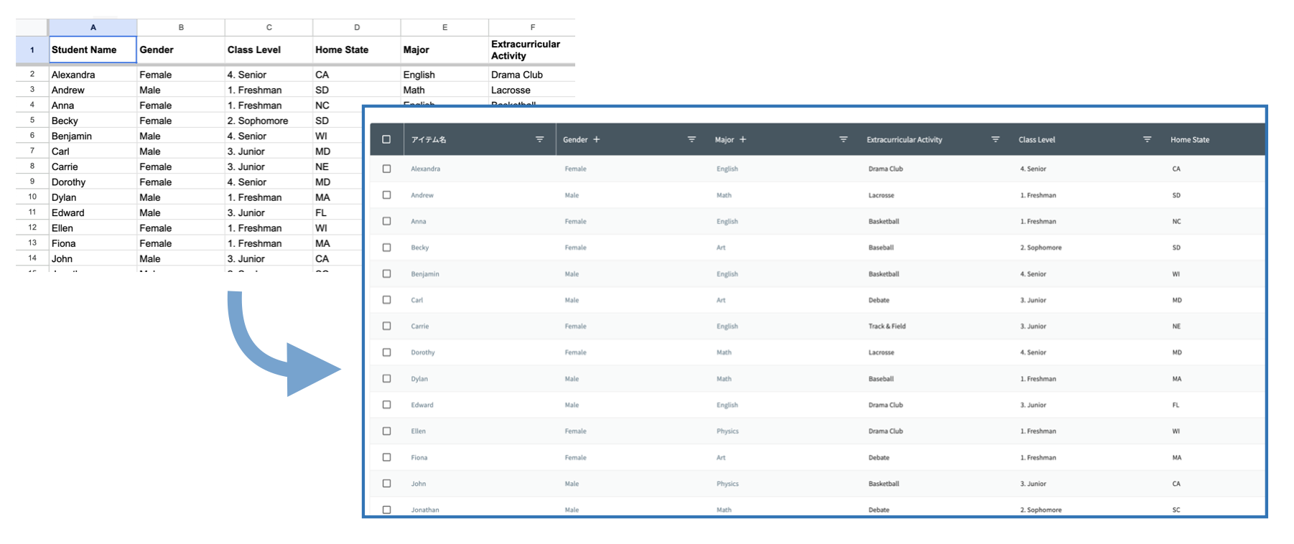Check the box for John row
The width and height of the screenshot is (1294, 544).
pyautogui.click(x=386, y=483)
